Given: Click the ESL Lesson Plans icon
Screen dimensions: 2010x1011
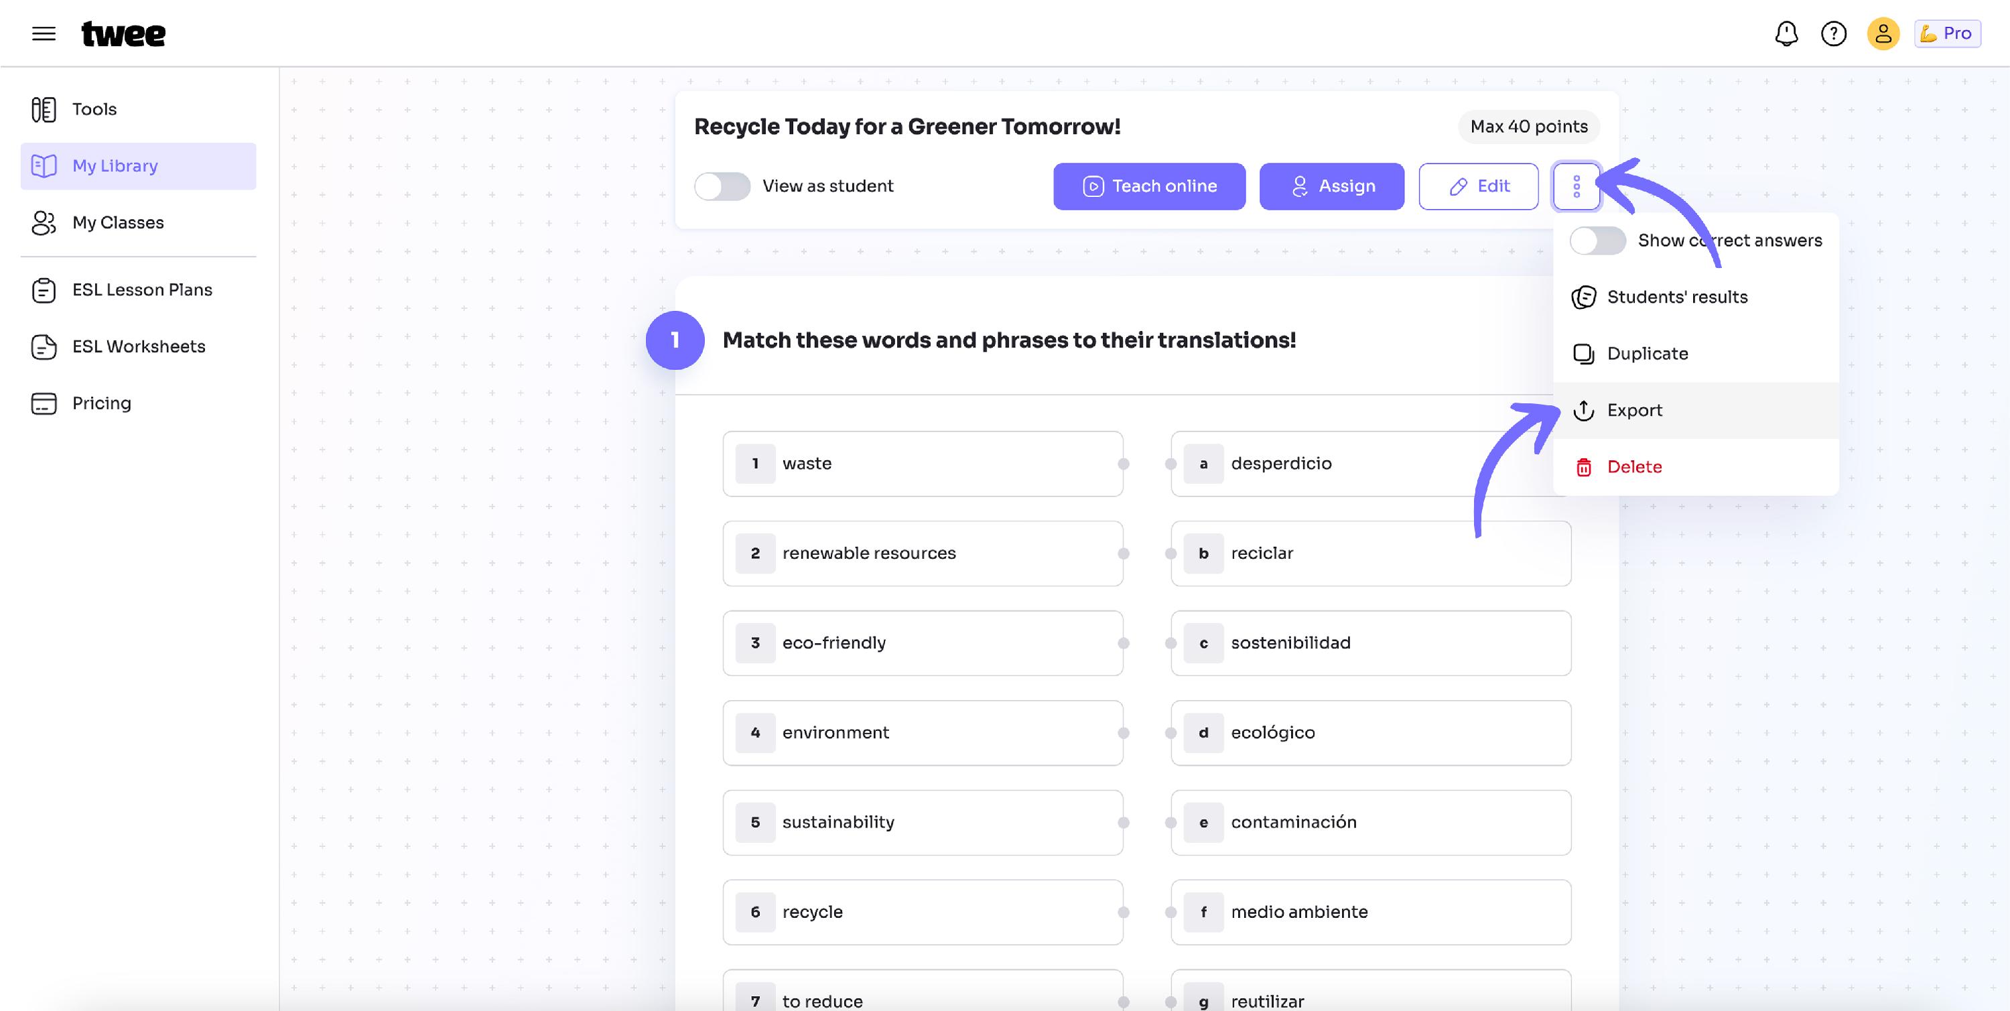Looking at the screenshot, I should [44, 289].
